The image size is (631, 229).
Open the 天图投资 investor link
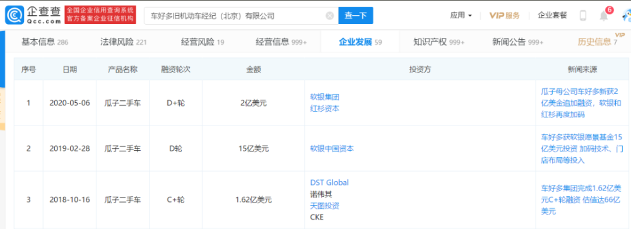coord(324,206)
